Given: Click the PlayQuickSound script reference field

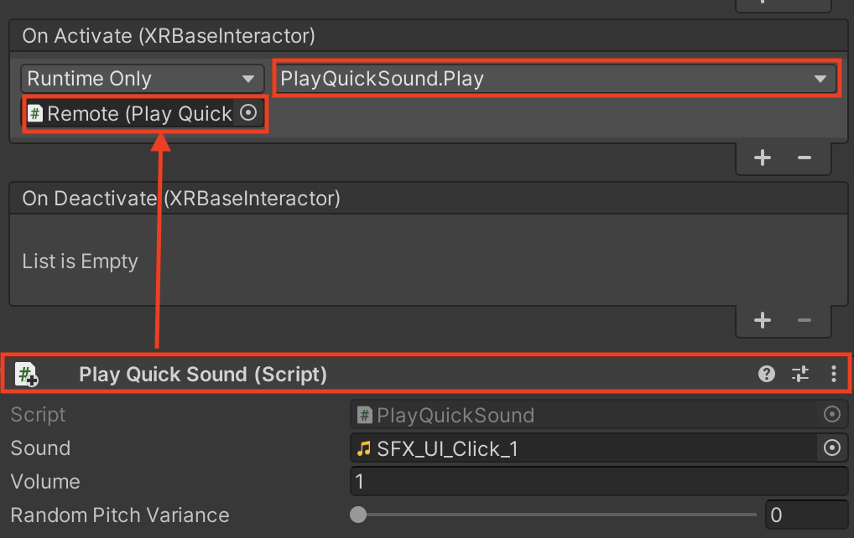Looking at the screenshot, I should [x=583, y=415].
